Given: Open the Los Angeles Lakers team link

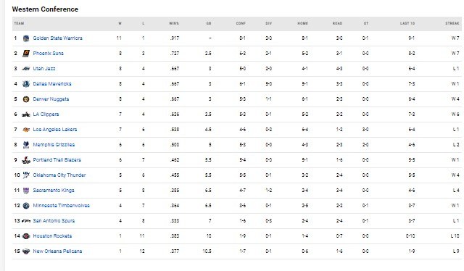Looking at the screenshot, I should pos(55,130).
